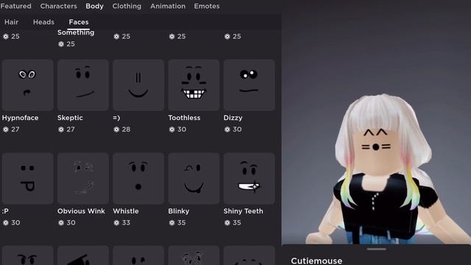The image size is (471, 265).
Task: Click the avatar preview character
Action: [x=388, y=169]
